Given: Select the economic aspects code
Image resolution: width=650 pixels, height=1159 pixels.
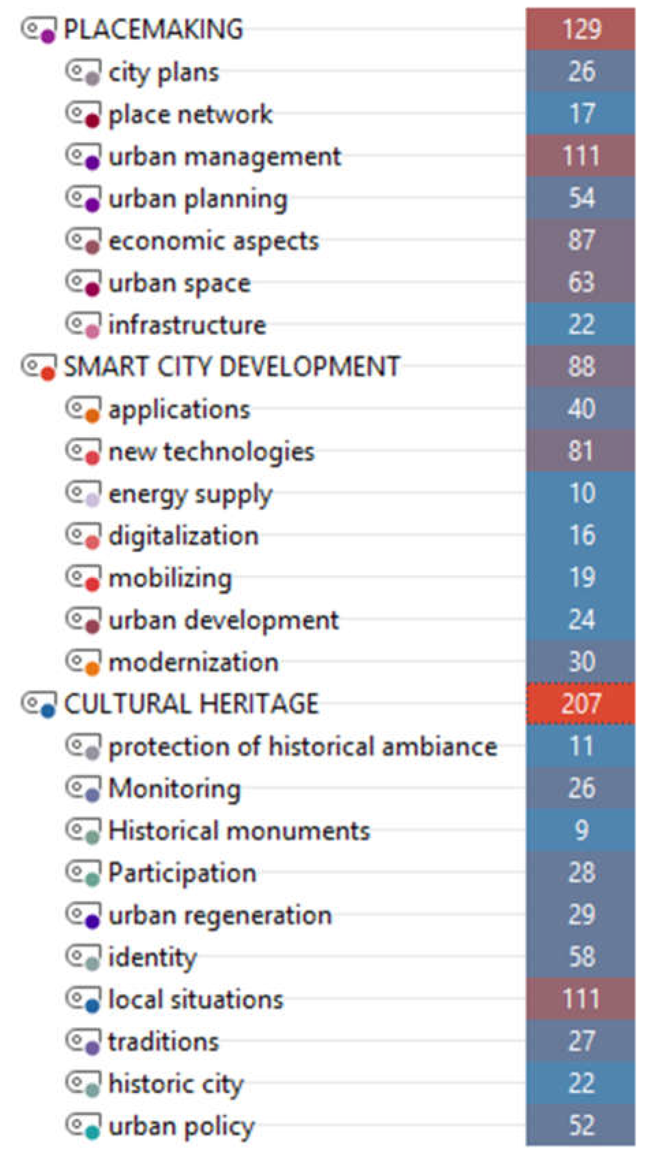Looking at the screenshot, I should point(214,241).
